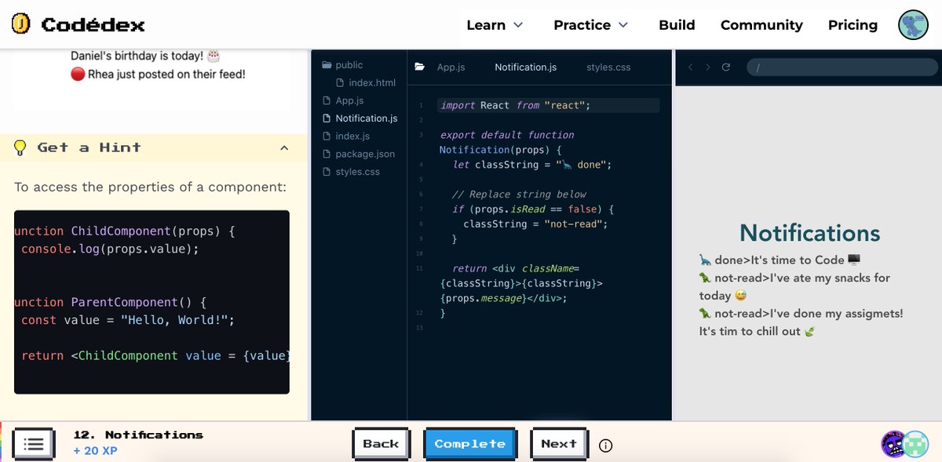The height and width of the screenshot is (462, 942).
Task: Open the Practice dropdown menu
Action: pos(591,25)
